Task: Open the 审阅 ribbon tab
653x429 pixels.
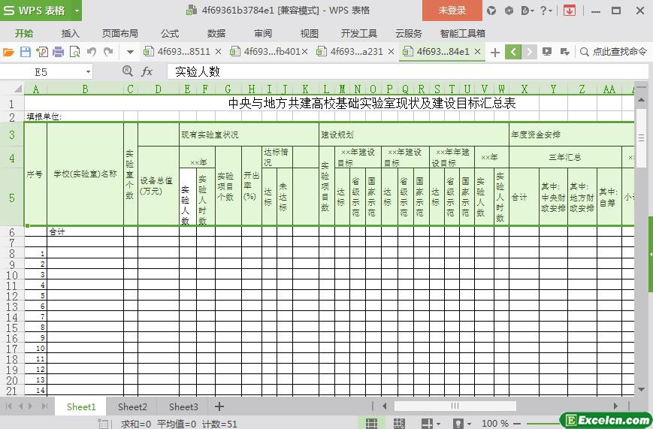Action: click(263, 33)
